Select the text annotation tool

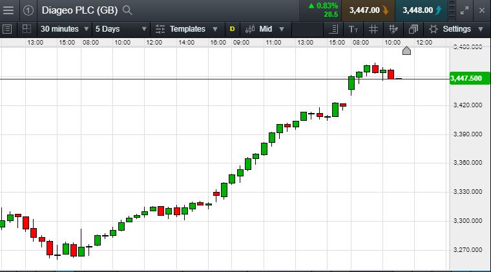(353, 29)
